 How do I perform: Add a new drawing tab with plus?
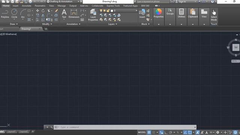pyautogui.click(x=46, y=29)
